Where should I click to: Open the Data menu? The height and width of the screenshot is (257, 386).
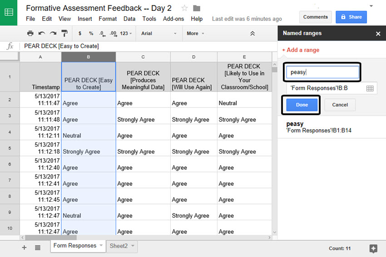pyautogui.click(x=129, y=19)
